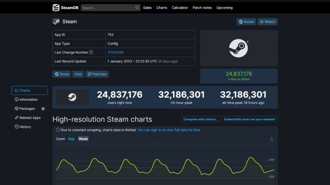Click the Install button
This screenshot has width=330, height=185.
[x=246, y=22]
